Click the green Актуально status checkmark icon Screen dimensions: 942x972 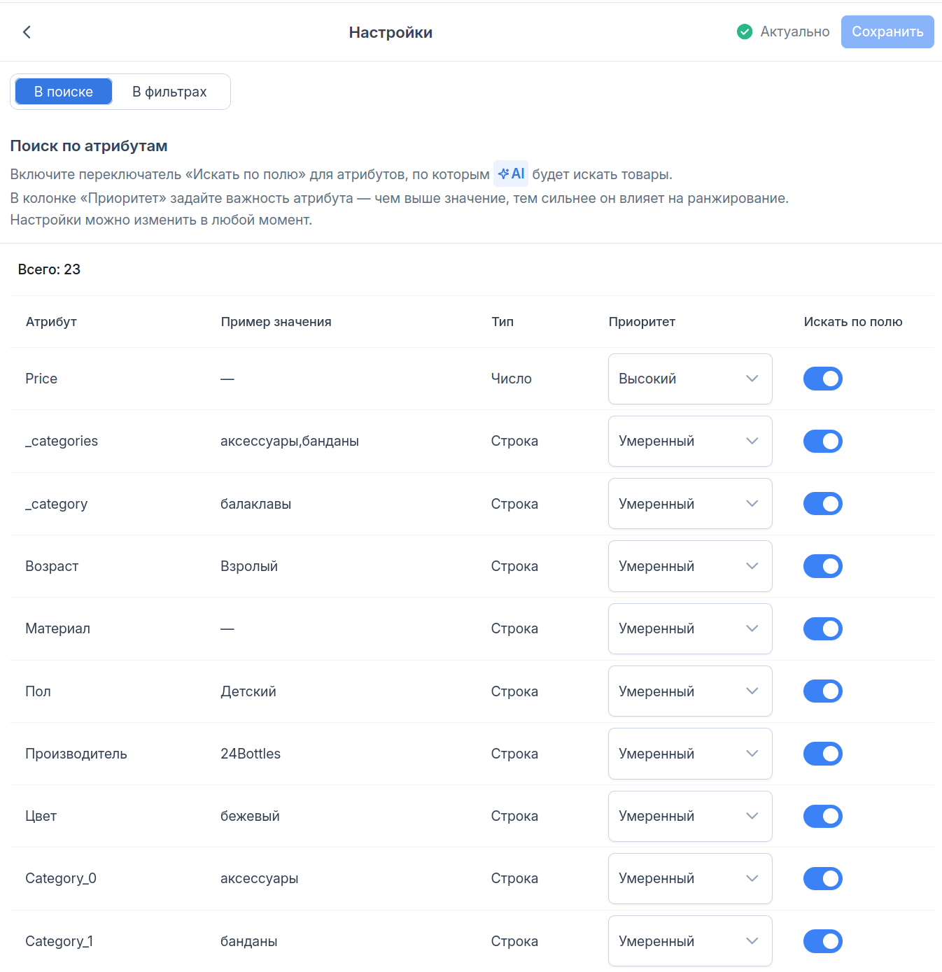[x=745, y=31]
